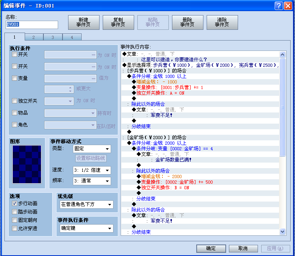This screenshot has height=256, width=295.
Task: Open first 开关 switch selector ellipsis
Action: (x=94, y=54)
